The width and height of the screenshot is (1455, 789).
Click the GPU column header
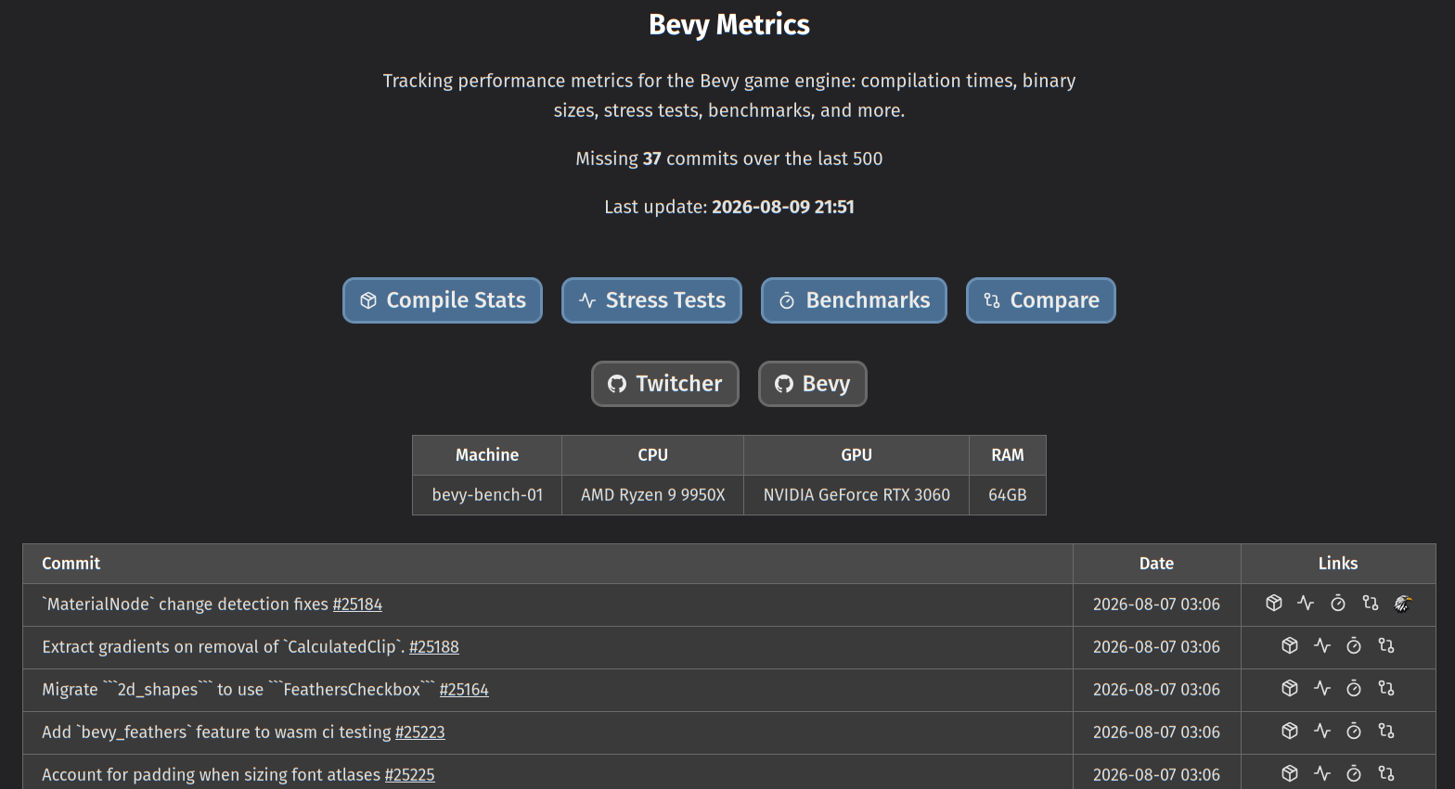(856, 455)
